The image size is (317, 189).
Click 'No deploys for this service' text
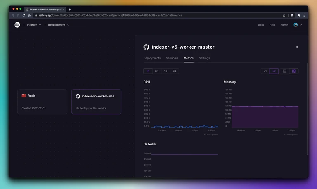click(91, 108)
